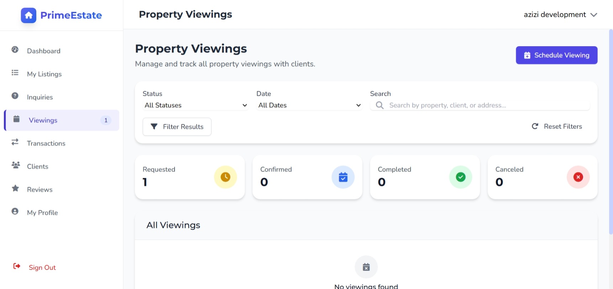Viewport: 613px width, 289px height.
Task: Click the empty-state calendar icon
Action: click(x=366, y=267)
